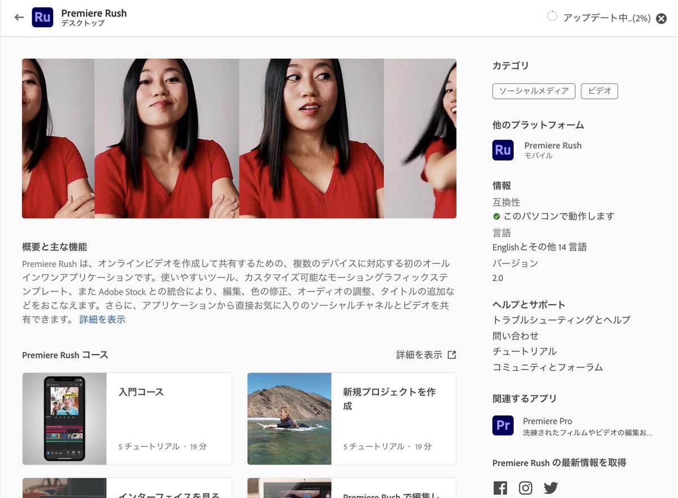This screenshot has height=498, width=678.
Task: Open コミュニティとフォーラム link
Action: 548,367
